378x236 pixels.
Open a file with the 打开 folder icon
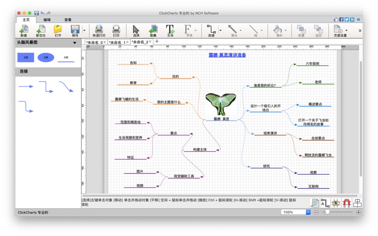(58, 30)
